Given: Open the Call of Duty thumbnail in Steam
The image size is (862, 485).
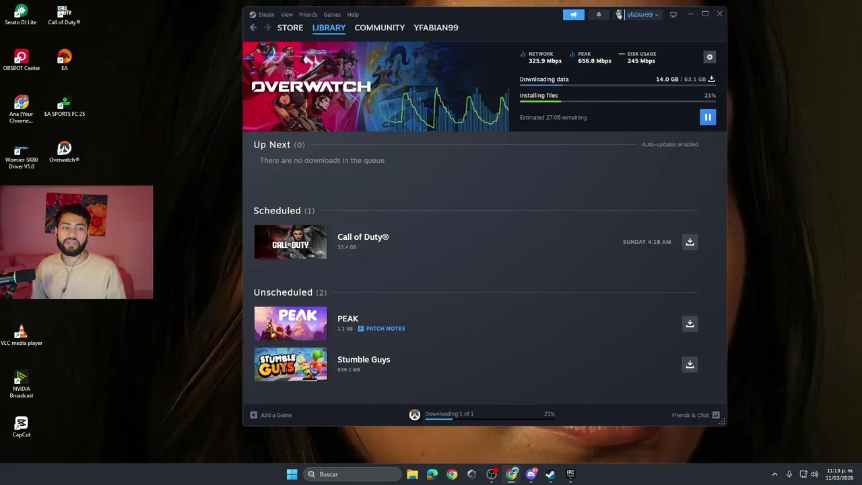Looking at the screenshot, I should 290,242.
